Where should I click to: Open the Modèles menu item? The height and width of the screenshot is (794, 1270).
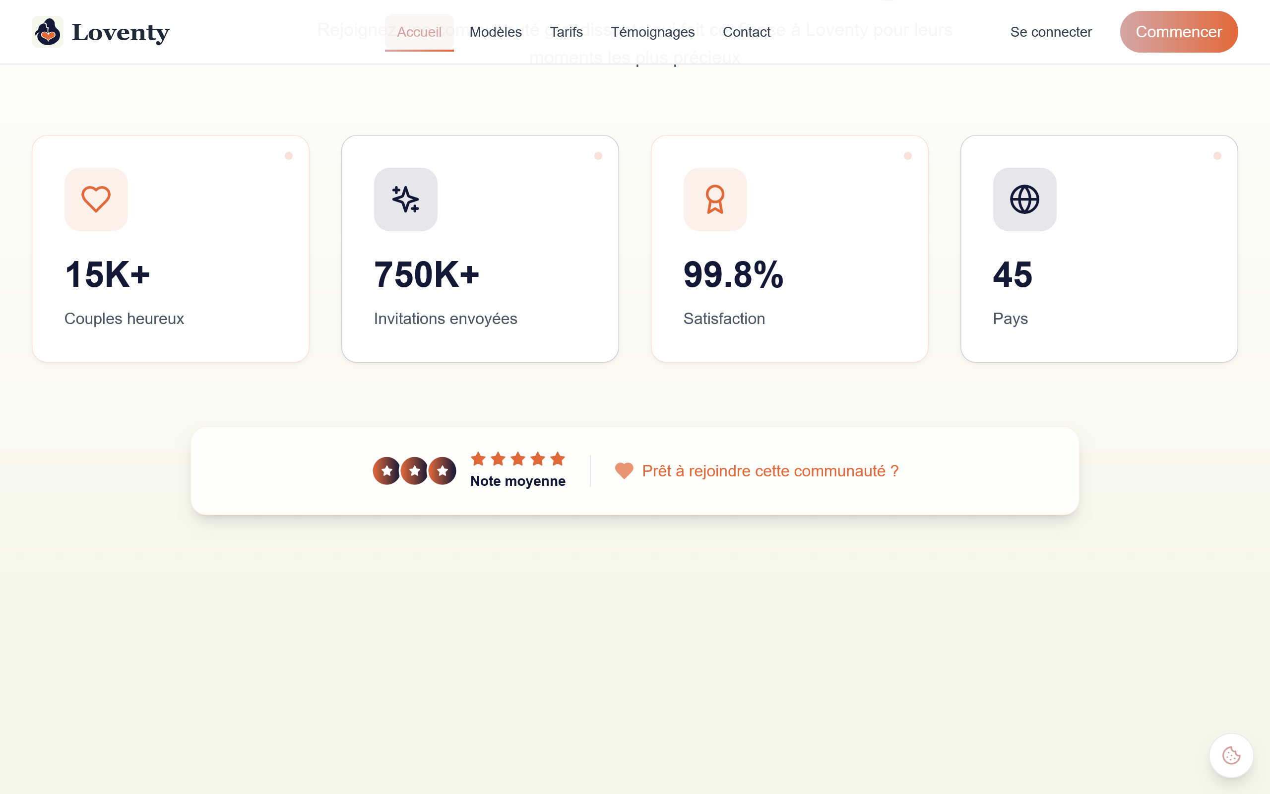[496, 32]
